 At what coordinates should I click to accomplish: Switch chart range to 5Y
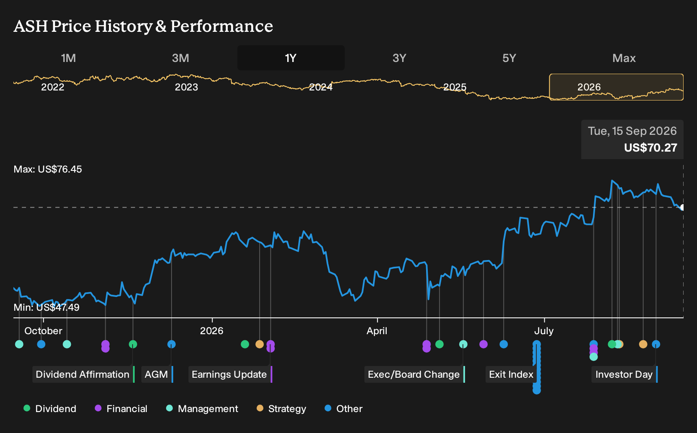(509, 58)
